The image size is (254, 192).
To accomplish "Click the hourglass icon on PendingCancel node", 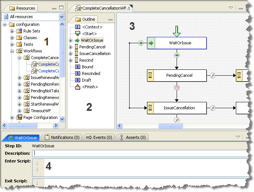I will (151, 75).
